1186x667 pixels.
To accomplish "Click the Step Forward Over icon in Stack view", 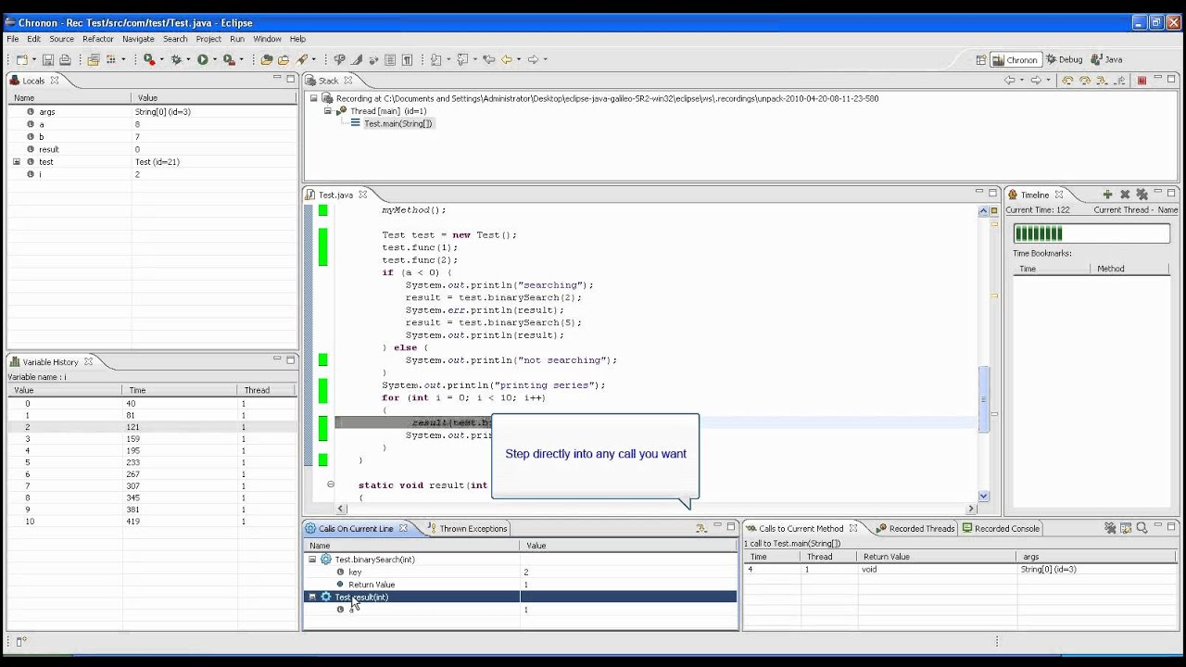I will pyautogui.click(x=1085, y=81).
